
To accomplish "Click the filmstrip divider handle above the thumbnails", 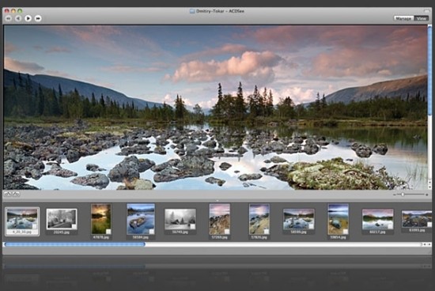I will (x=217, y=200).
